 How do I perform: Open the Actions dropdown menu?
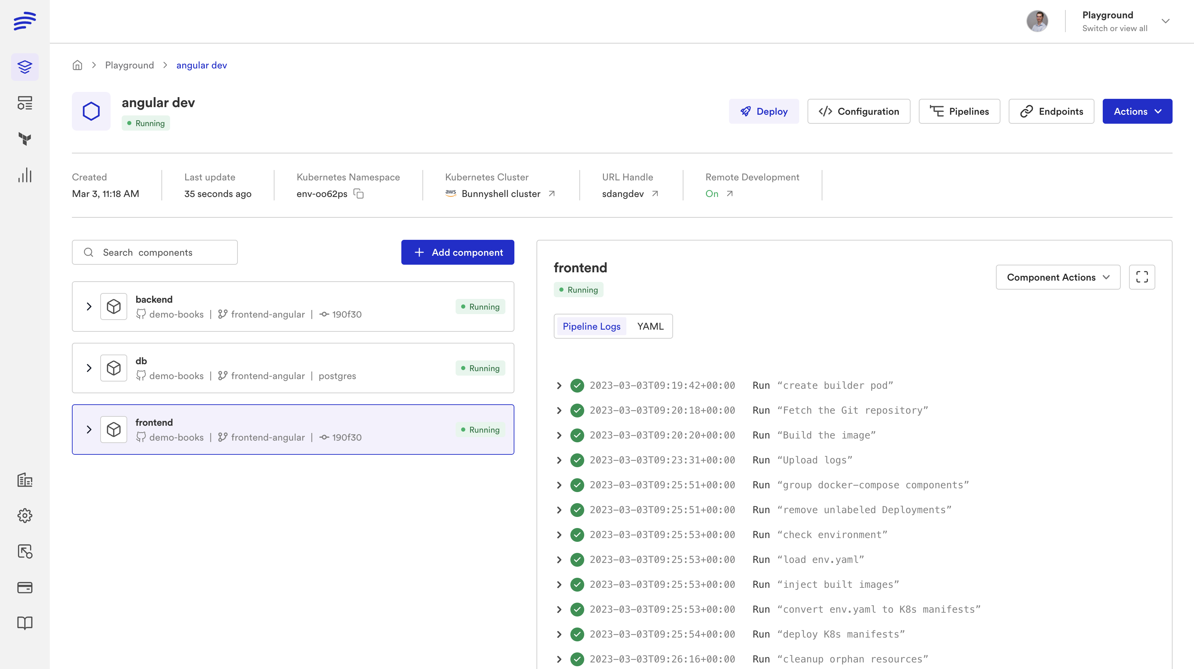coord(1137,111)
